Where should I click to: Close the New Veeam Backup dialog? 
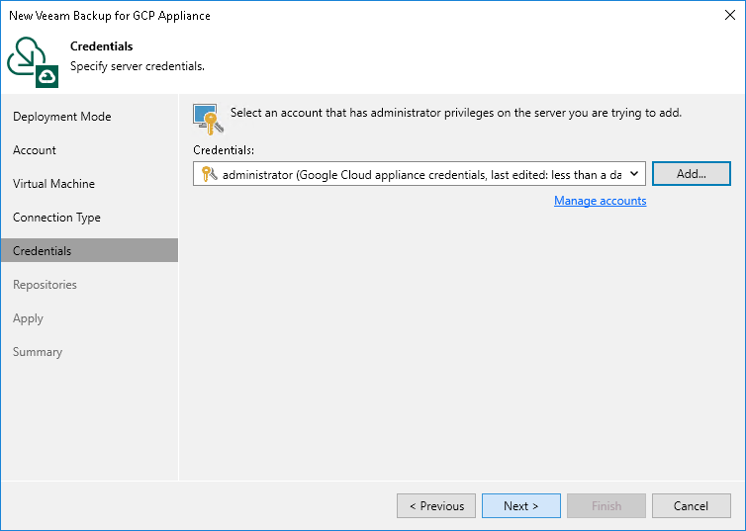point(730,15)
